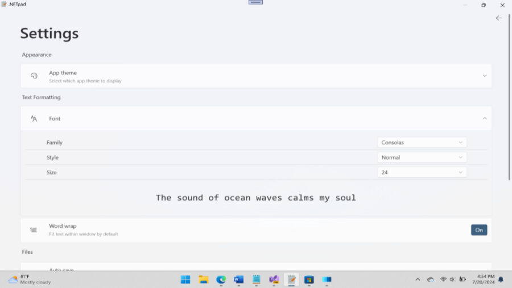Open File Explorer from the taskbar
Screen dimensions: 512x288
click(203, 279)
